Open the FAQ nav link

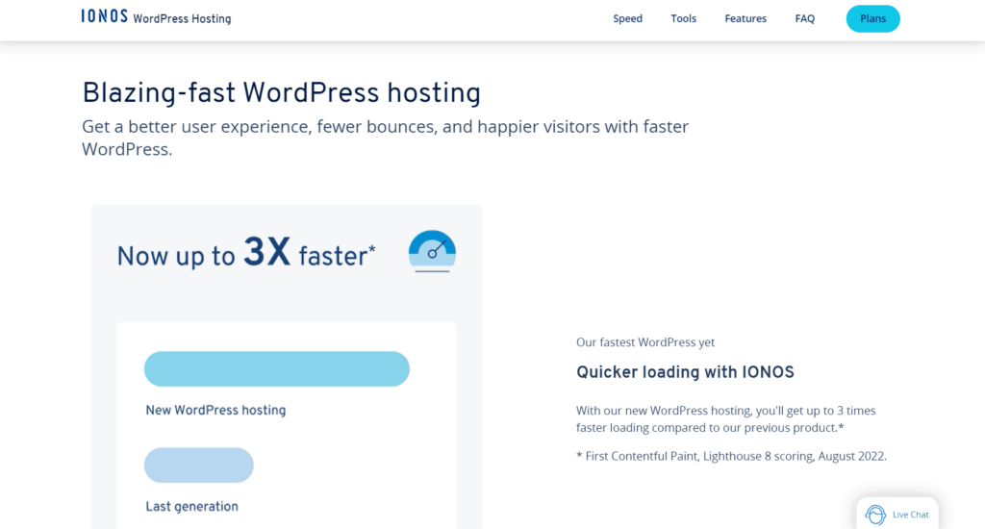pyautogui.click(x=805, y=19)
